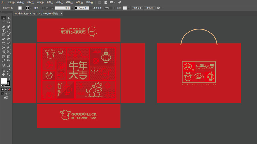Open the Arrange Documents dropdown
257x144 pixels.
tap(113, 2)
